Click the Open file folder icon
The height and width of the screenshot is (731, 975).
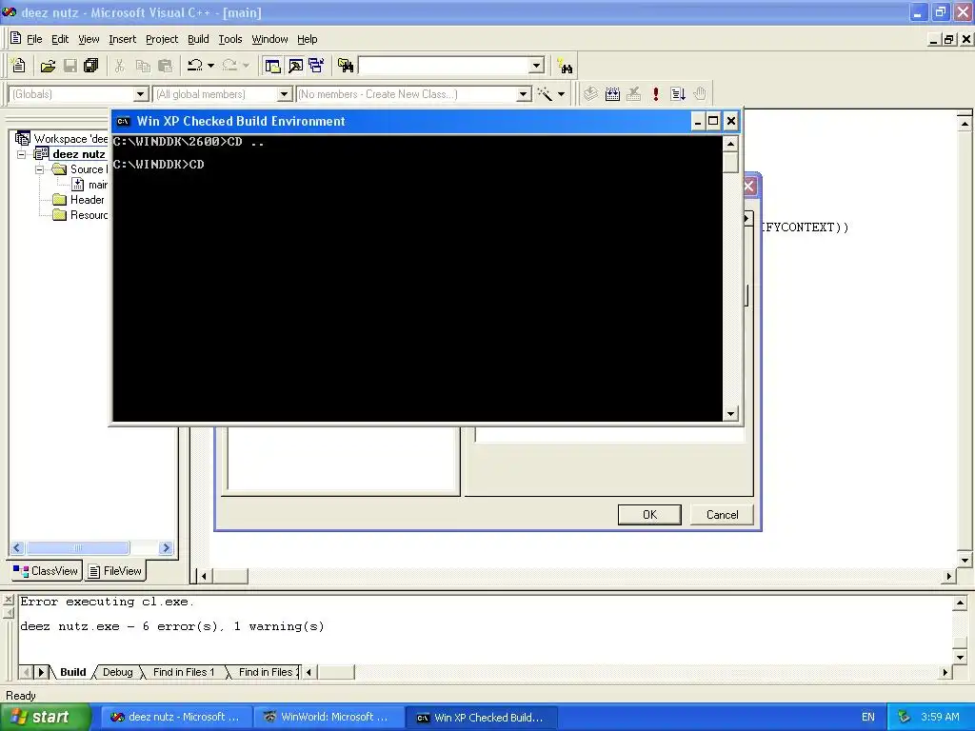click(x=48, y=66)
